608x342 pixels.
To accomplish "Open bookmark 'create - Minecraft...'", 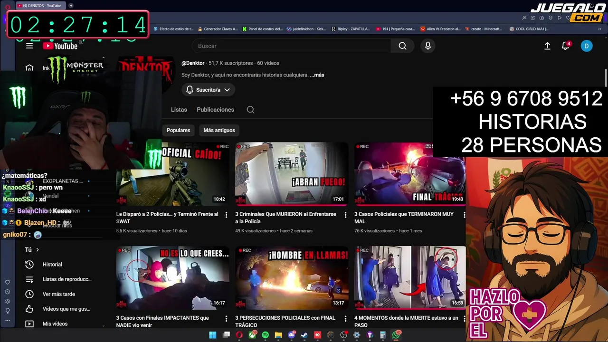I will [483, 29].
